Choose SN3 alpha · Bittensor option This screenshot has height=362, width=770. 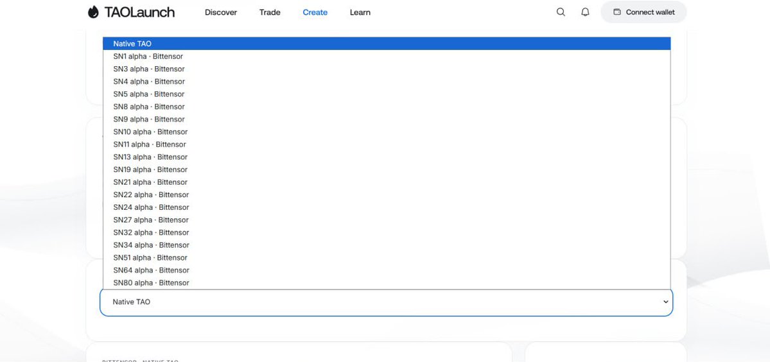[387, 69]
